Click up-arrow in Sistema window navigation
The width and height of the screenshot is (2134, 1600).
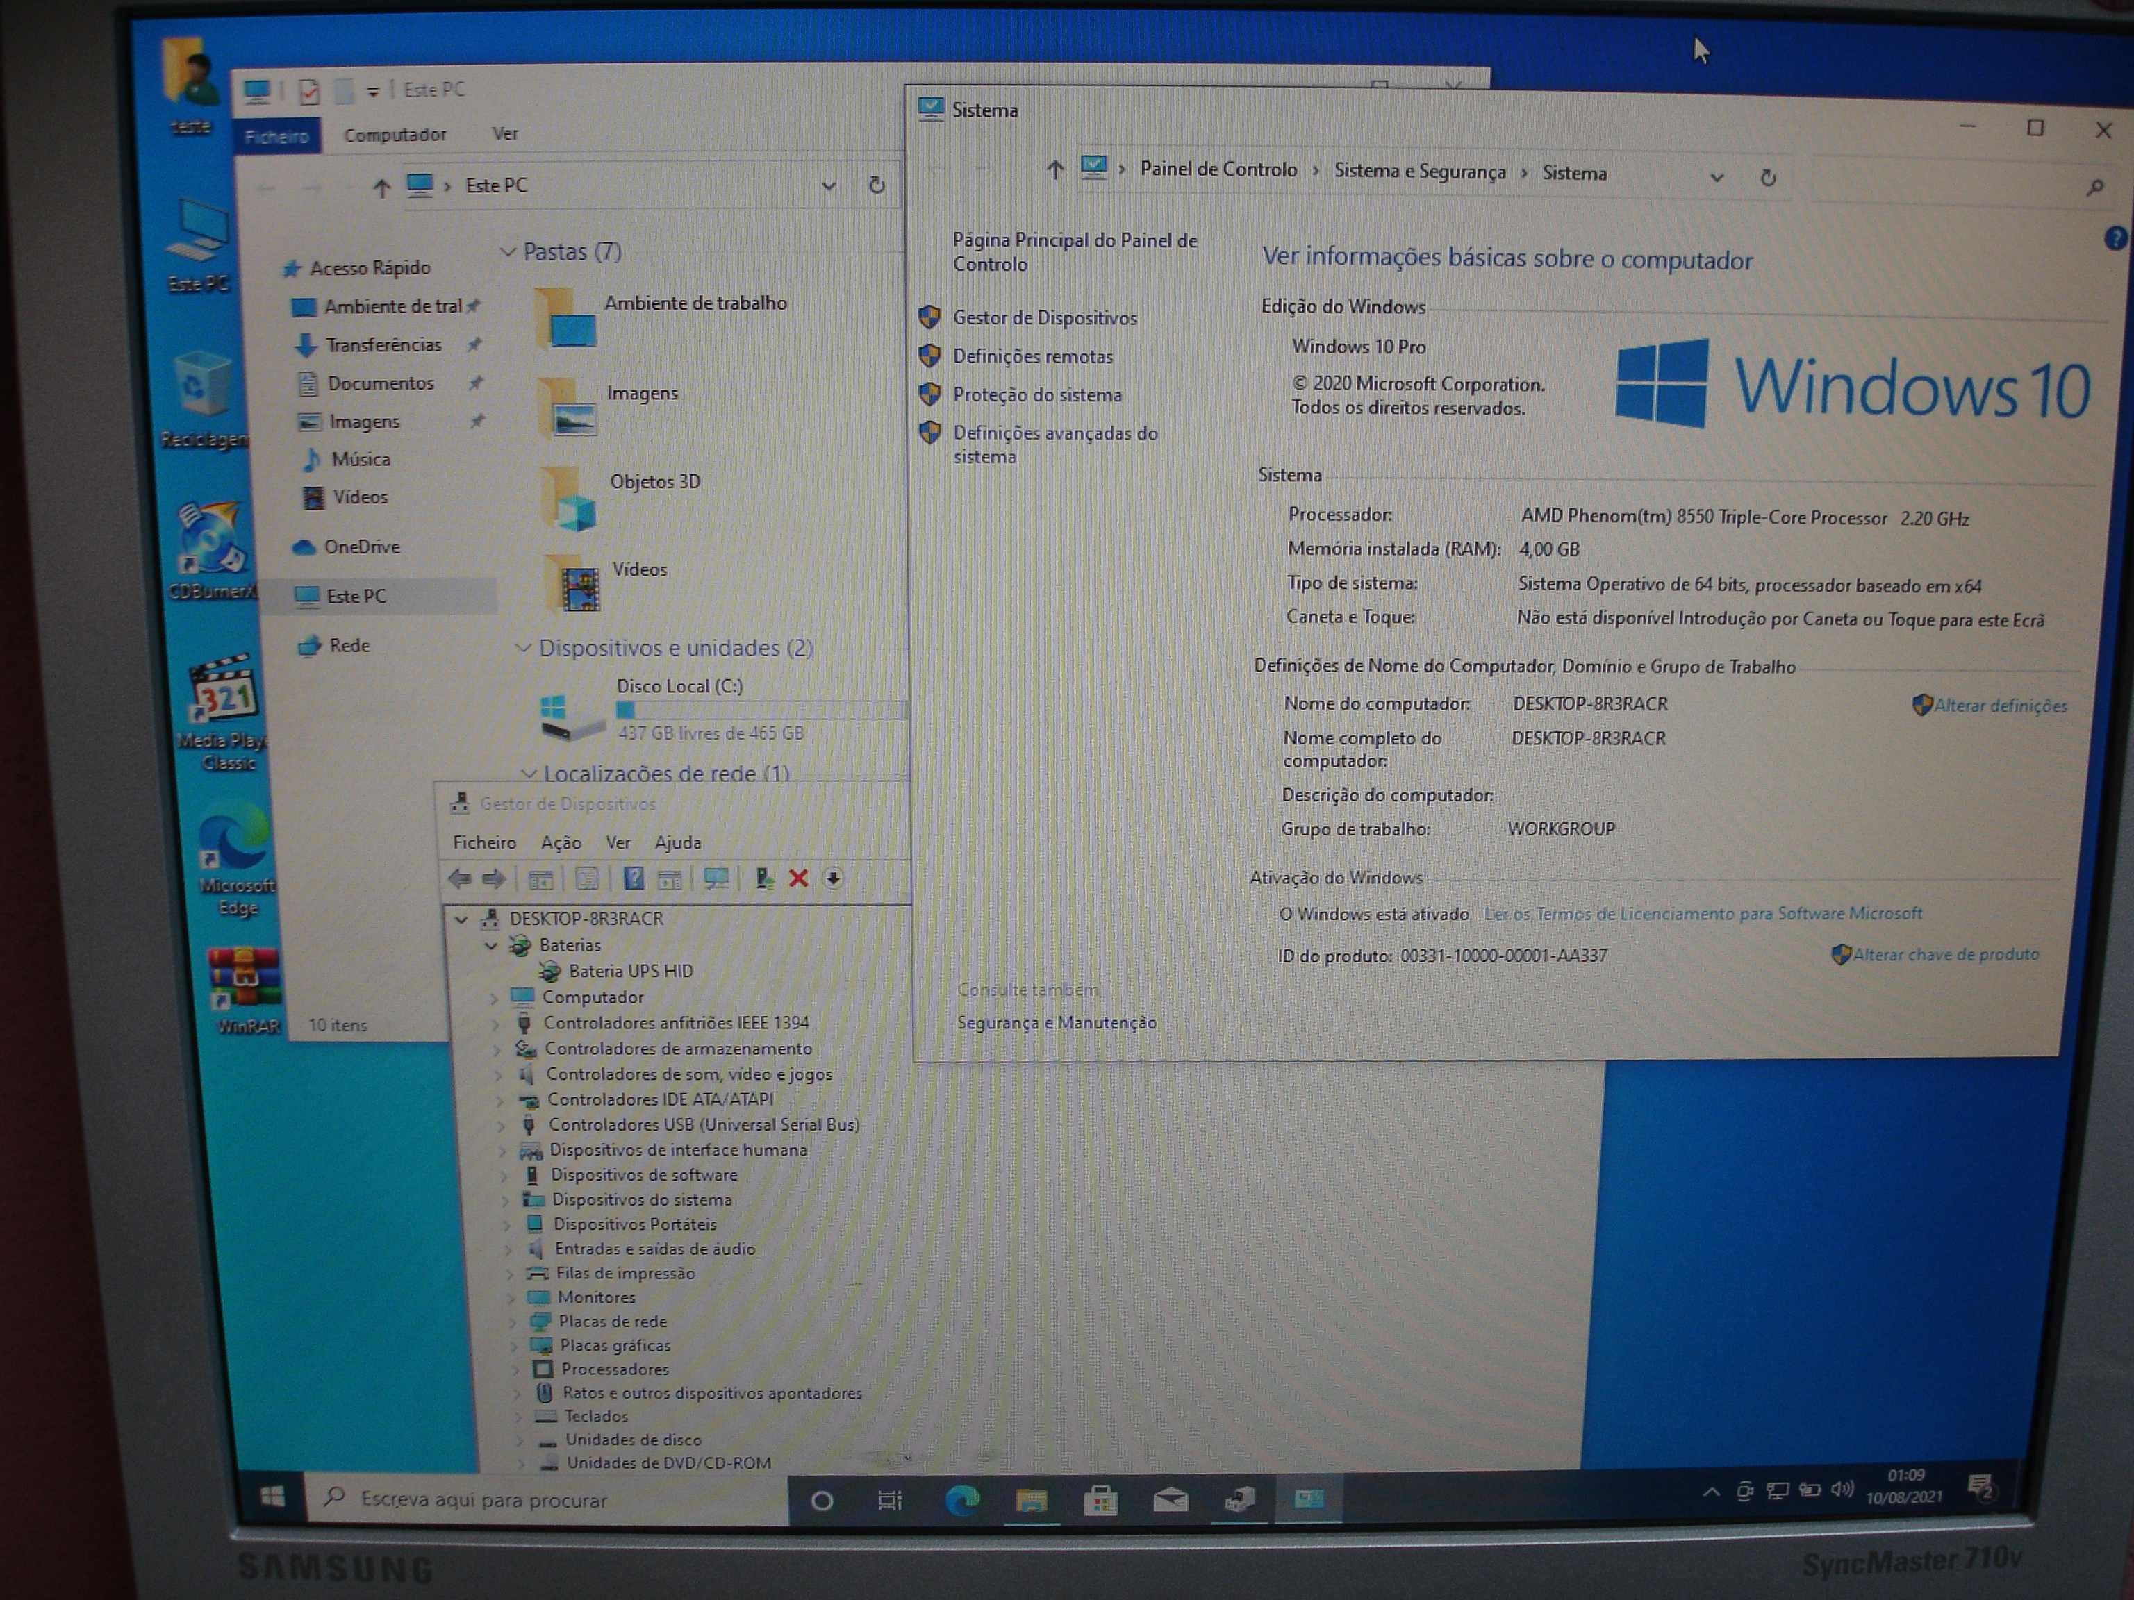pyautogui.click(x=1054, y=169)
